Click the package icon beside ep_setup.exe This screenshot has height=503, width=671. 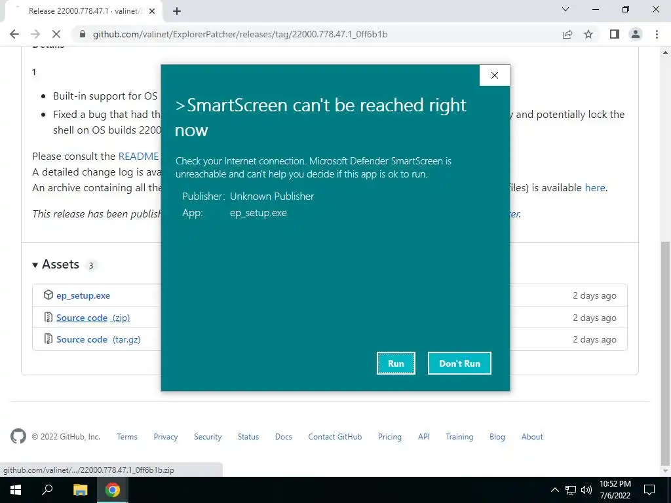tap(48, 295)
